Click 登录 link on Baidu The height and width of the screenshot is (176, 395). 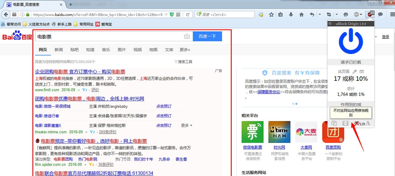pos(385,37)
